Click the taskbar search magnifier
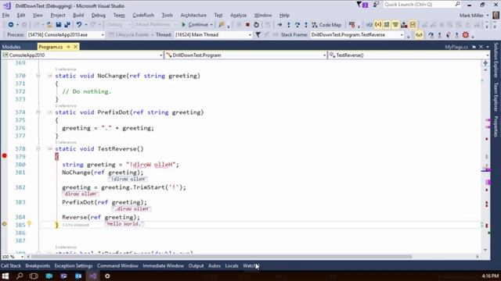This screenshot has height=281, width=501. click(x=20, y=276)
